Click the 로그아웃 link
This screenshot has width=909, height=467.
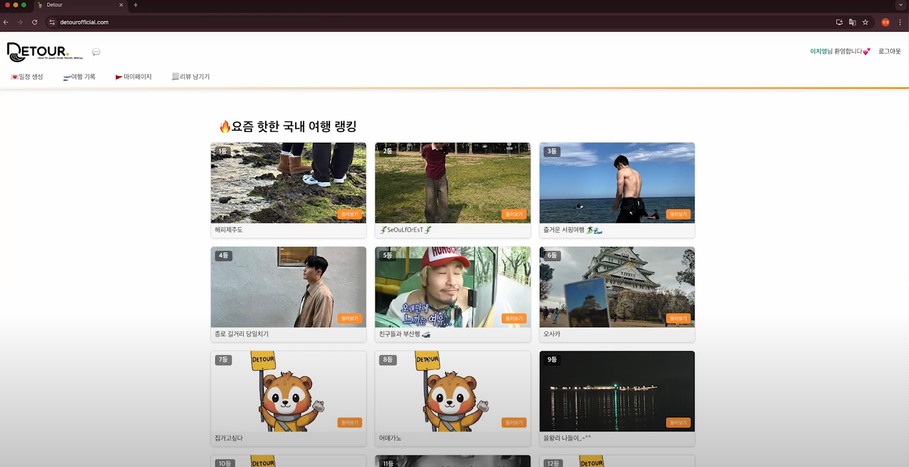click(889, 51)
